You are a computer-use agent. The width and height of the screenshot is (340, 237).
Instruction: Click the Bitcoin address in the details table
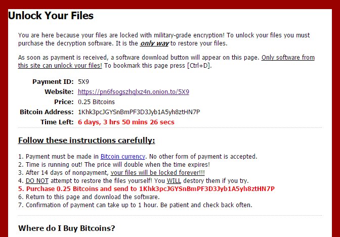[139, 112]
